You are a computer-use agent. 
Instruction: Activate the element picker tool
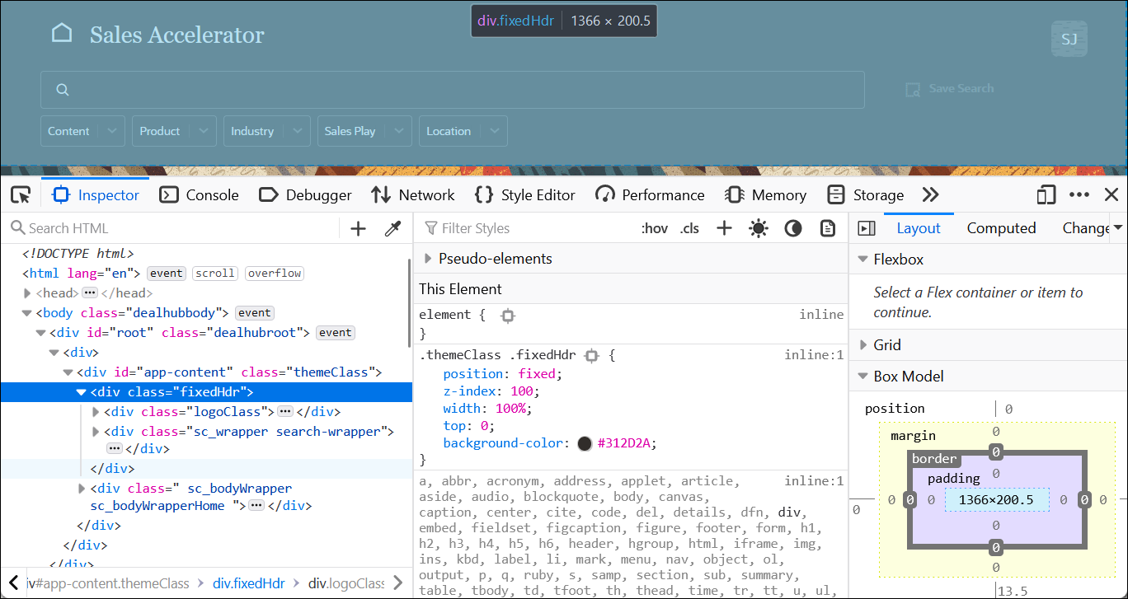[20, 194]
